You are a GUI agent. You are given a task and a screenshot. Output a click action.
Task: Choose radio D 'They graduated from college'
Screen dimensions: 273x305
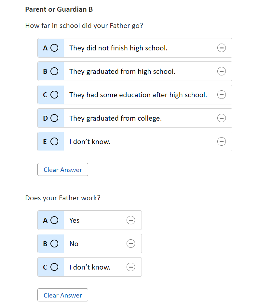click(54, 118)
